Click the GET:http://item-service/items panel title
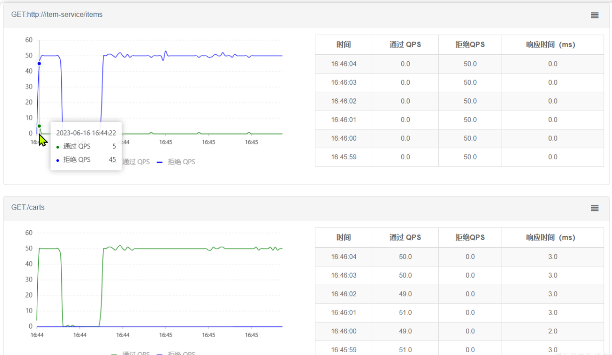Image resolution: width=612 pixels, height=355 pixels. (x=57, y=15)
